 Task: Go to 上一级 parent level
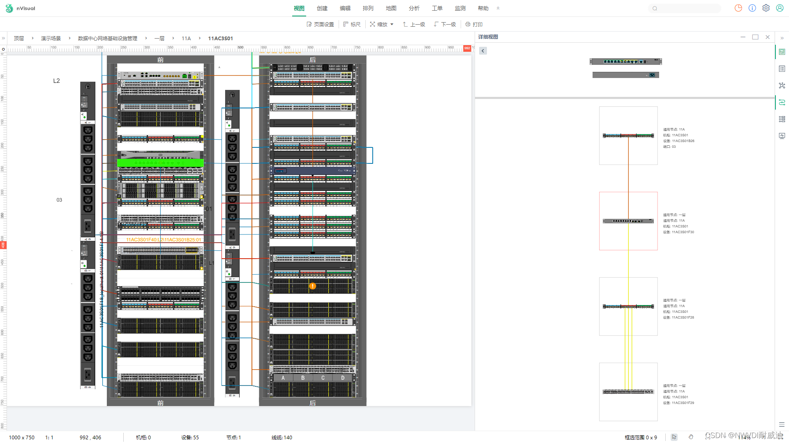coord(414,24)
